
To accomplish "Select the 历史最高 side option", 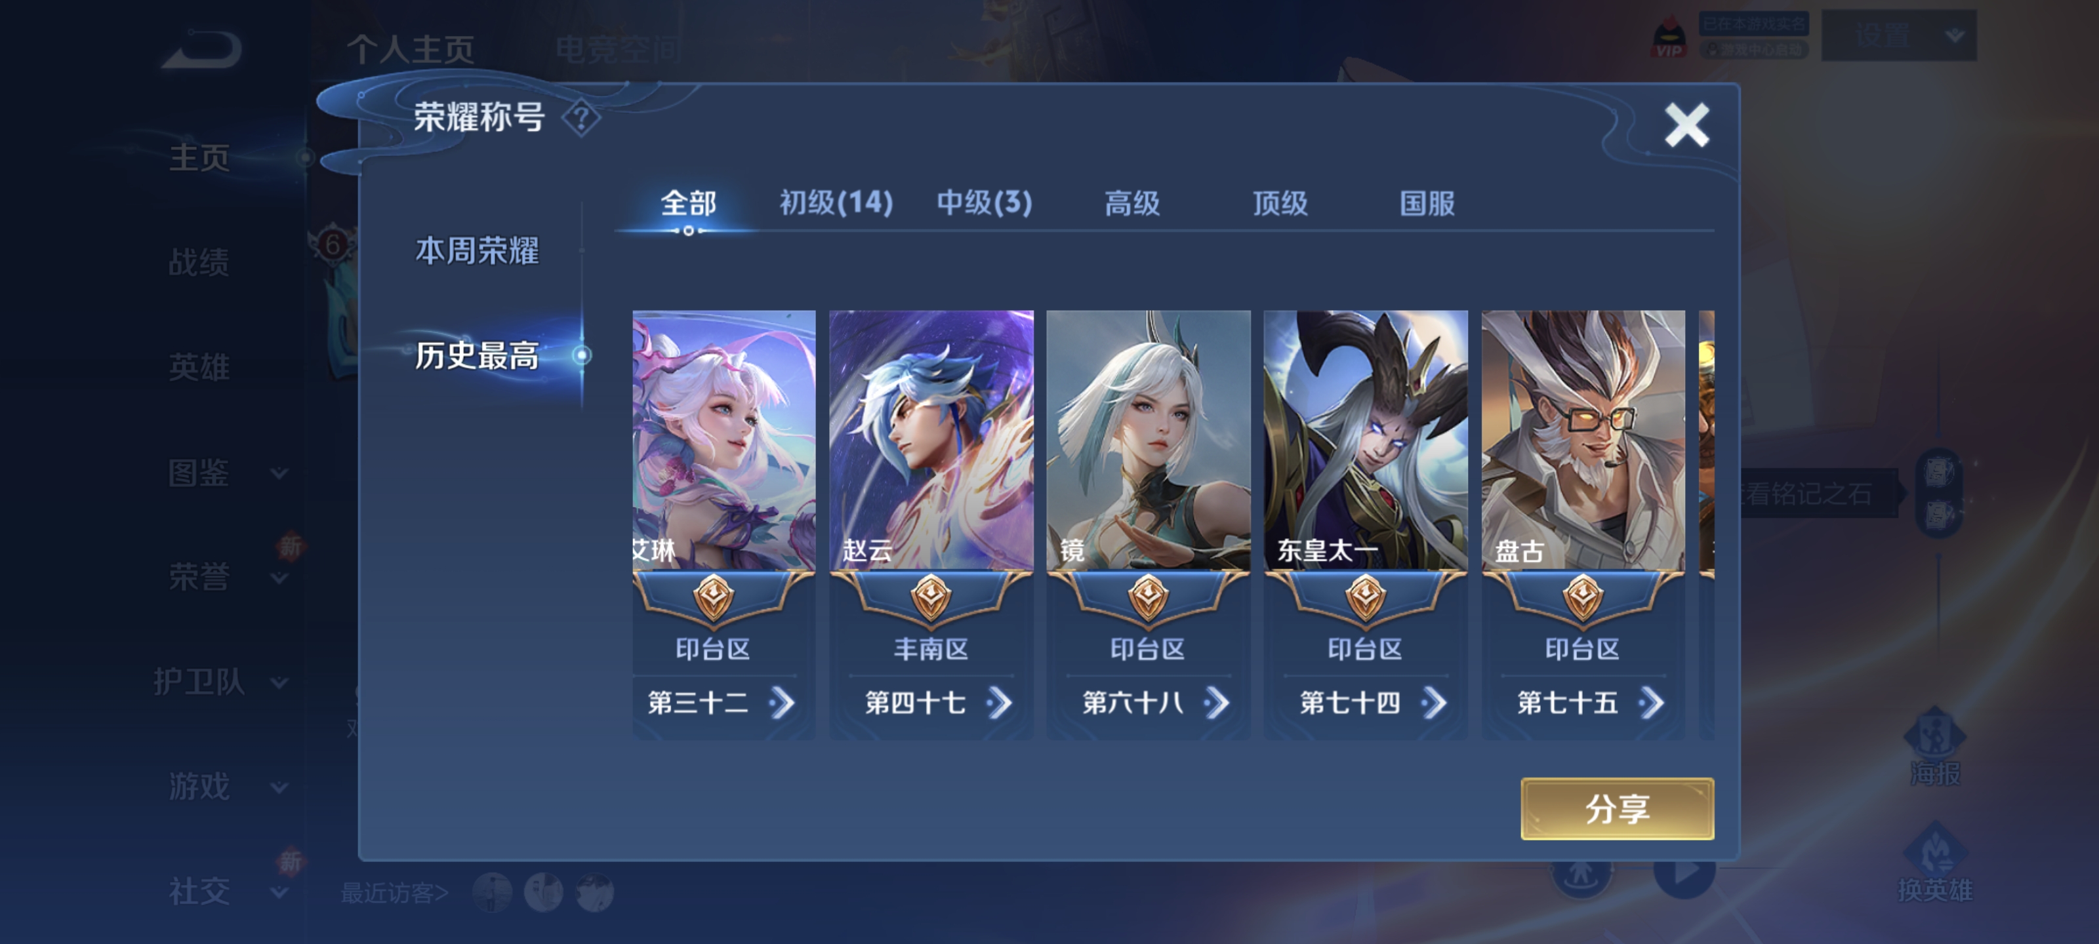I will (478, 355).
